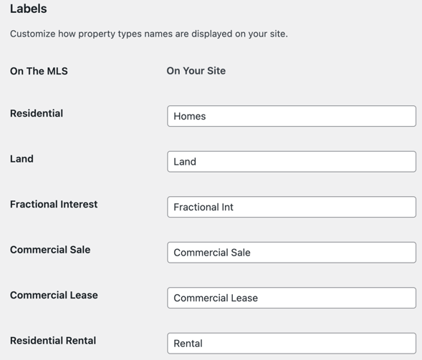This screenshot has height=360, width=422.
Task: Place cursor on the Rental value text
Action: click(x=188, y=344)
